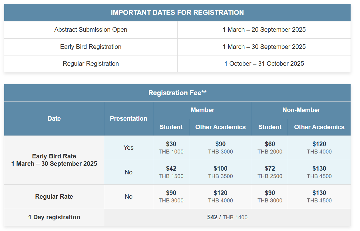Select the "1 October – 31 October 2025" cell
This screenshot has height=231, width=360.
tap(264, 64)
